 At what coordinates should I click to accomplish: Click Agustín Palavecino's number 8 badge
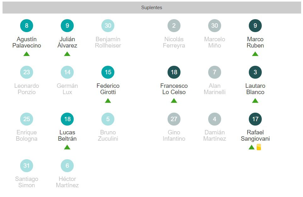(x=26, y=26)
